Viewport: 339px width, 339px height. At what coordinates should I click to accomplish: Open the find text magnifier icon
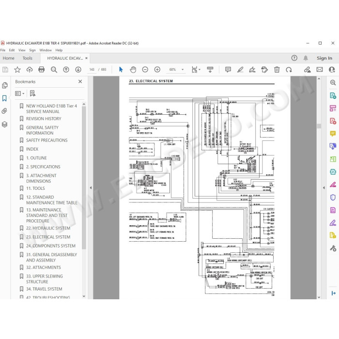[54, 70]
